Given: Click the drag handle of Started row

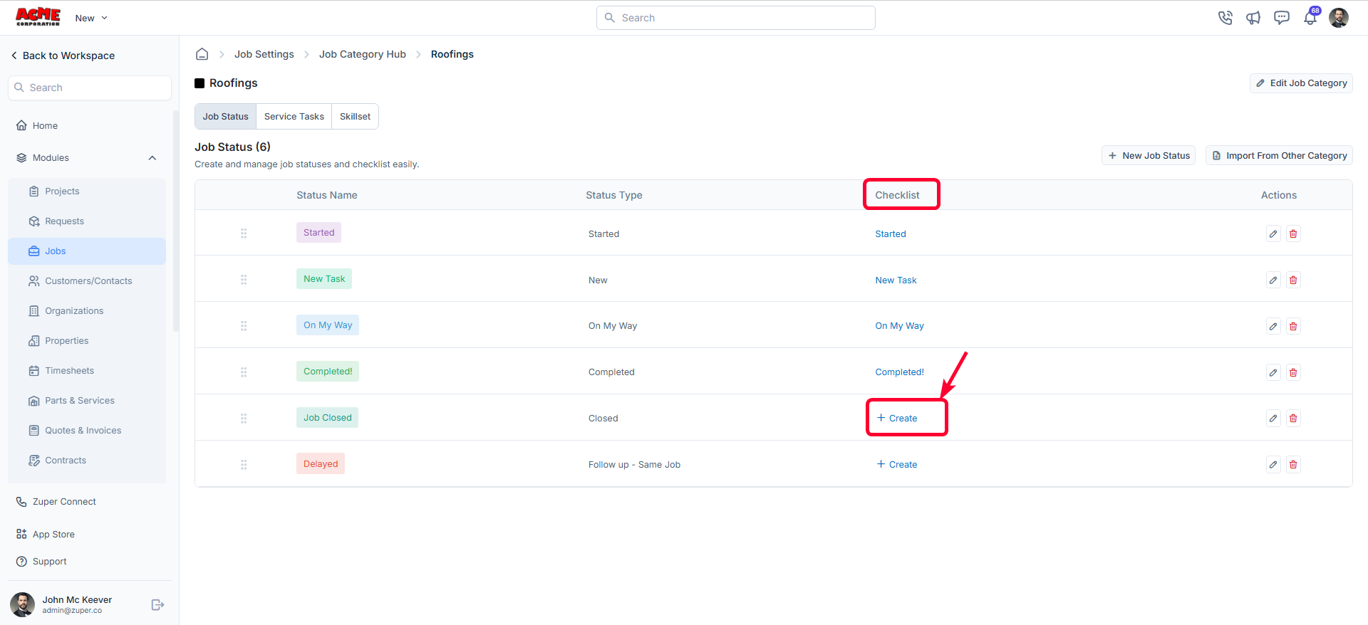Looking at the screenshot, I should point(244,233).
